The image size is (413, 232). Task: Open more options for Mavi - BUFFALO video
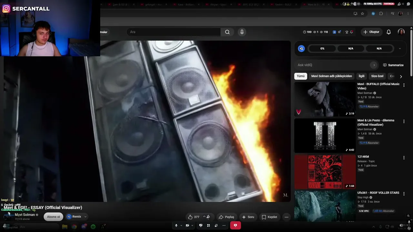click(404, 85)
